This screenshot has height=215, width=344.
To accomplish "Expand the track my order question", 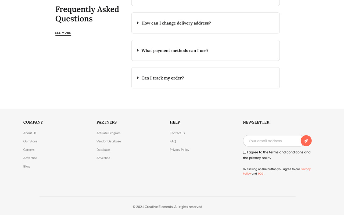I will (x=205, y=78).
